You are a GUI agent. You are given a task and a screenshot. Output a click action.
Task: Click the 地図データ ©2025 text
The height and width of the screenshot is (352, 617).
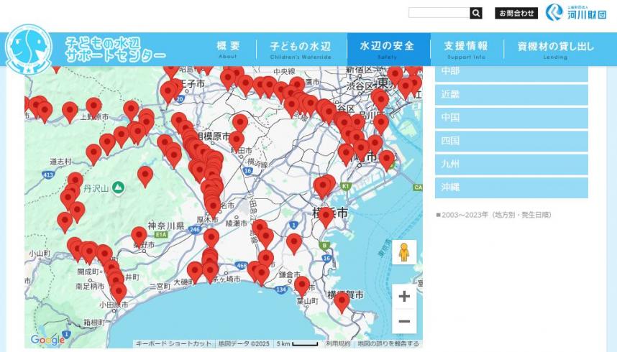244,344
